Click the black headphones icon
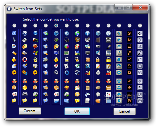This screenshot has height=127, width=157. pos(67,40)
